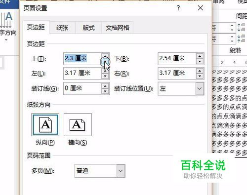Increase the 装订线(G) gutter value
The width and height of the screenshot is (247, 195).
pyautogui.click(x=105, y=86)
